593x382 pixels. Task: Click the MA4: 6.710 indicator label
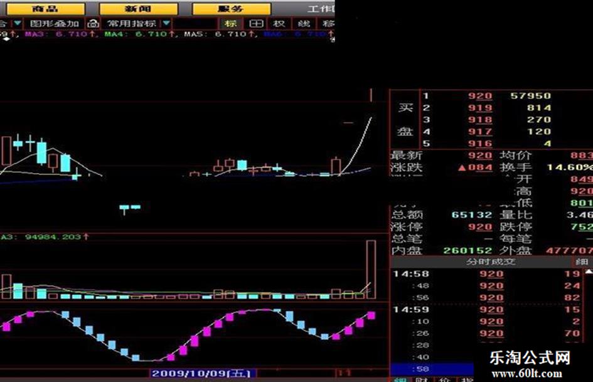point(139,34)
